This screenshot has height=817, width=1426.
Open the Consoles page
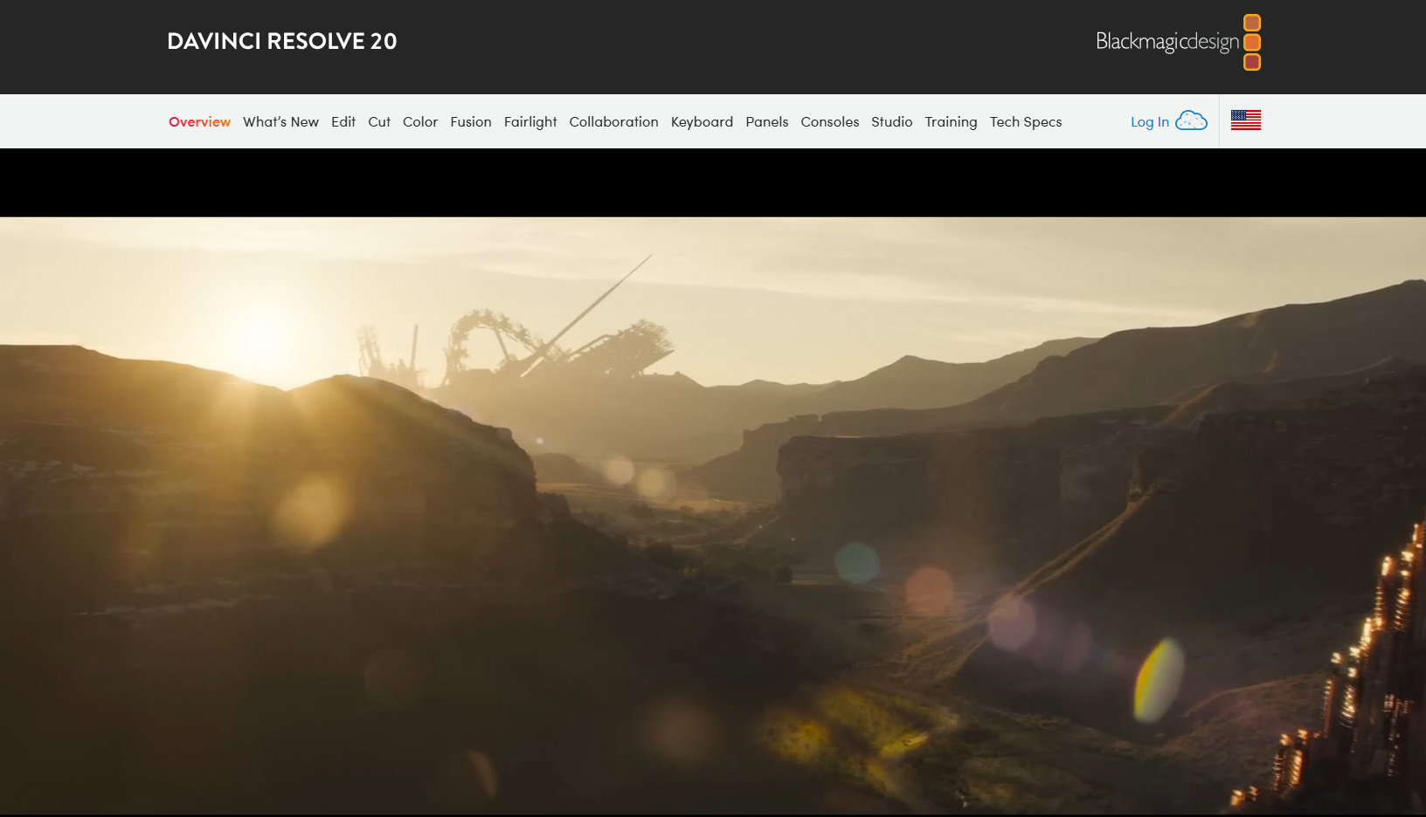point(829,122)
